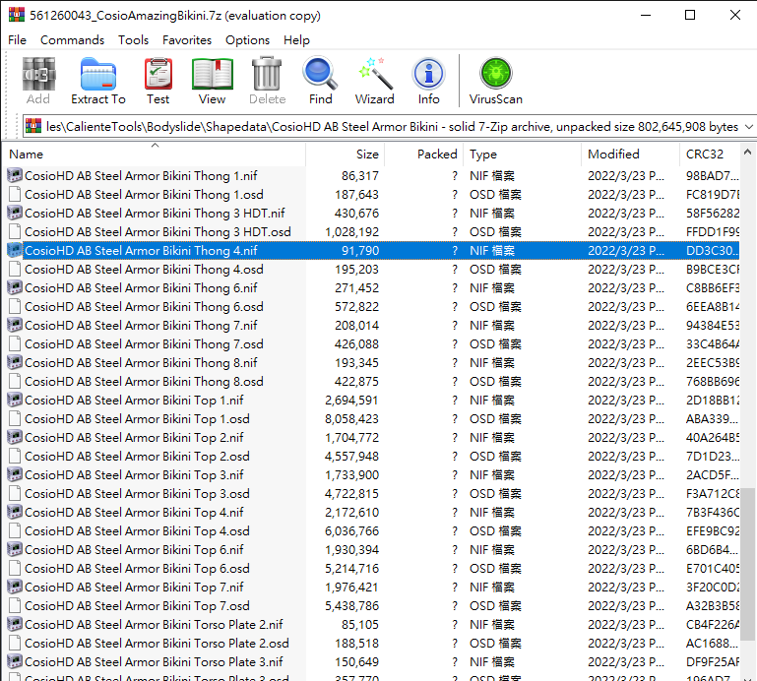Select CosioHD AB Steel Armor Bikini Top 3.nif

pos(134,474)
